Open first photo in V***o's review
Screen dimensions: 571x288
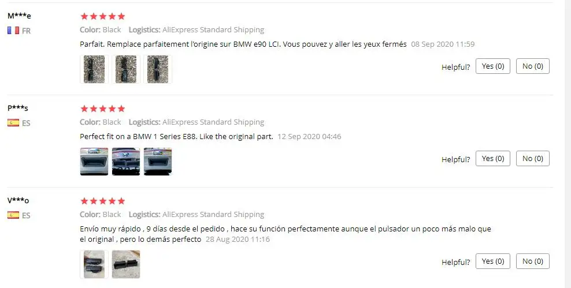point(94,264)
